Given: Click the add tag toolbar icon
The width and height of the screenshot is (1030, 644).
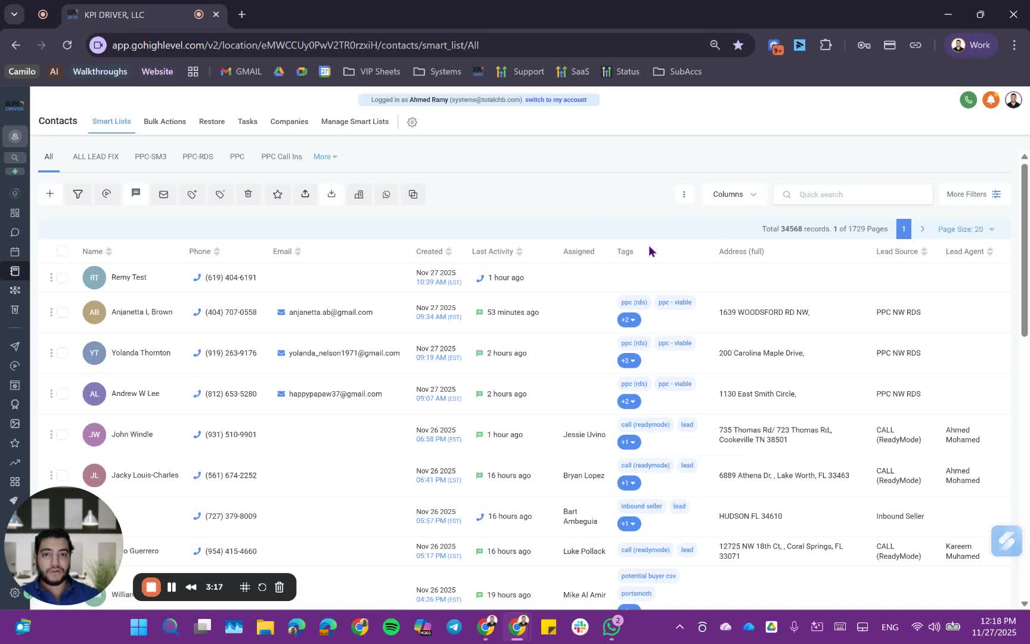Looking at the screenshot, I should (192, 194).
